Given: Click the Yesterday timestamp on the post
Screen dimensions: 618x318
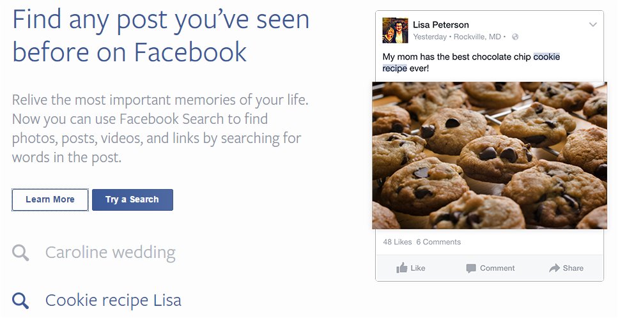Looking at the screenshot, I should 430,37.
